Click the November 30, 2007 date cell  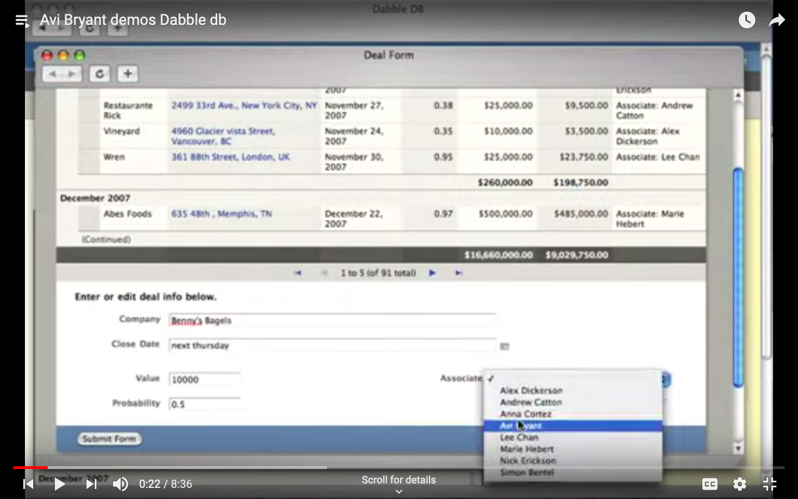click(354, 162)
